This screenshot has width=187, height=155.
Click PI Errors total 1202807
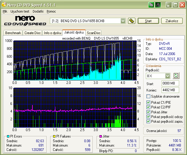38,150
